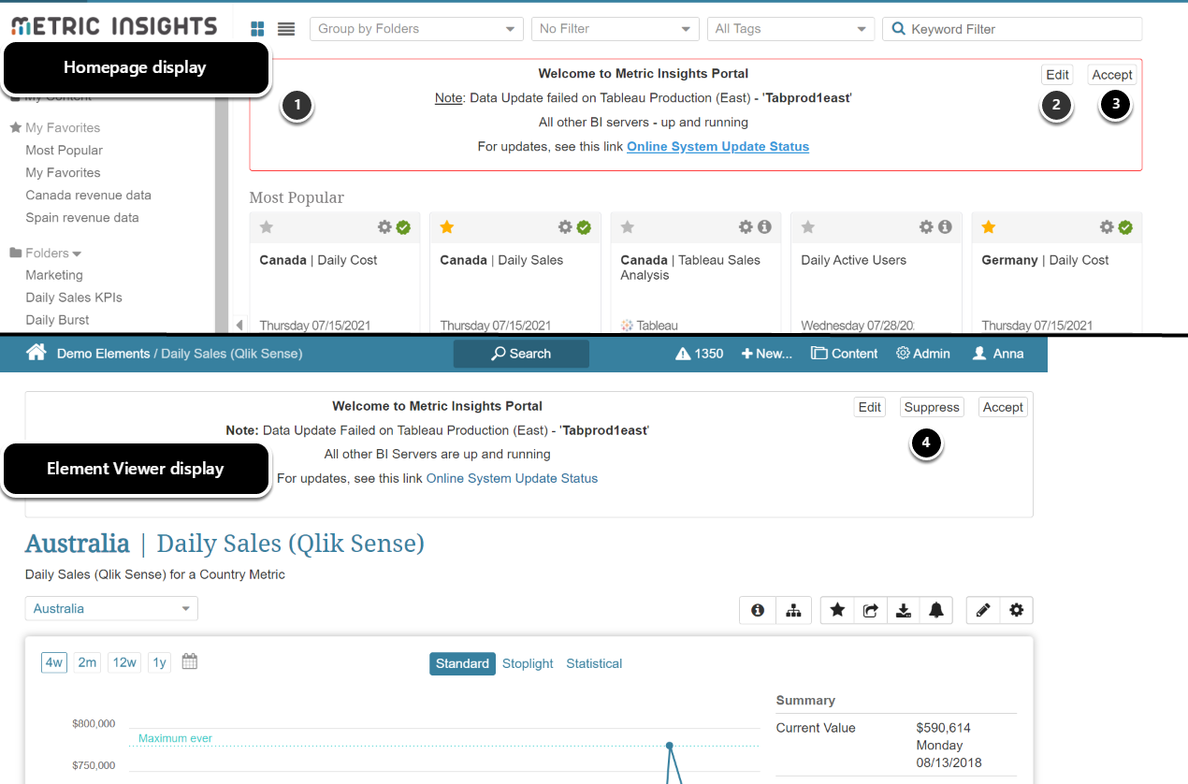The image size is (1188, 784).
Task: Open alert subscriptions bell icon
Action: [x=936, y=610]
